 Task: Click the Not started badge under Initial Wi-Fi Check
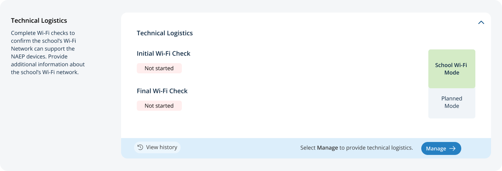pyautogui.click(x=159, y=68)
